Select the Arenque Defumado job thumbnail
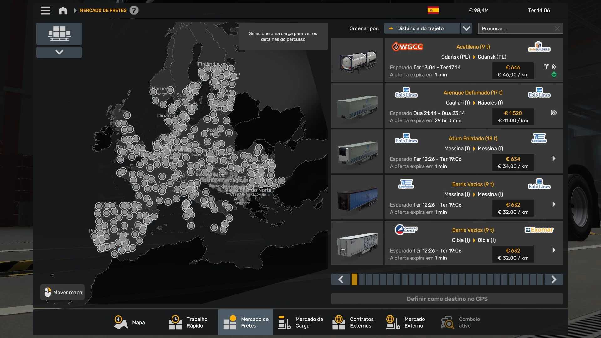The image size is (601, 338). click(357, 105)
